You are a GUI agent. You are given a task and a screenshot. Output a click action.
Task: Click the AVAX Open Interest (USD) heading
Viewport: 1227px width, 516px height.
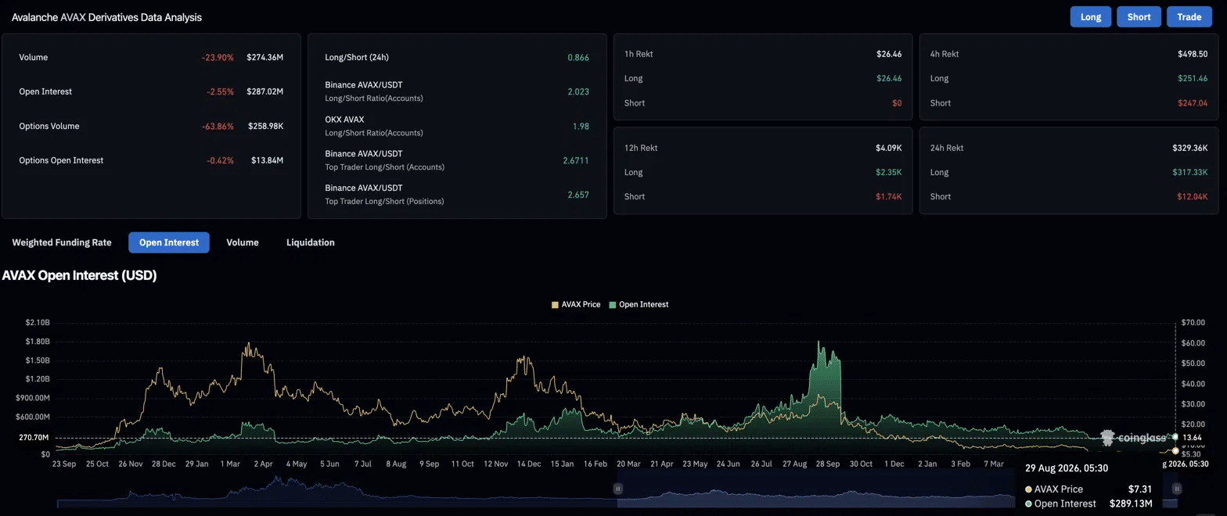click(80, 276)
